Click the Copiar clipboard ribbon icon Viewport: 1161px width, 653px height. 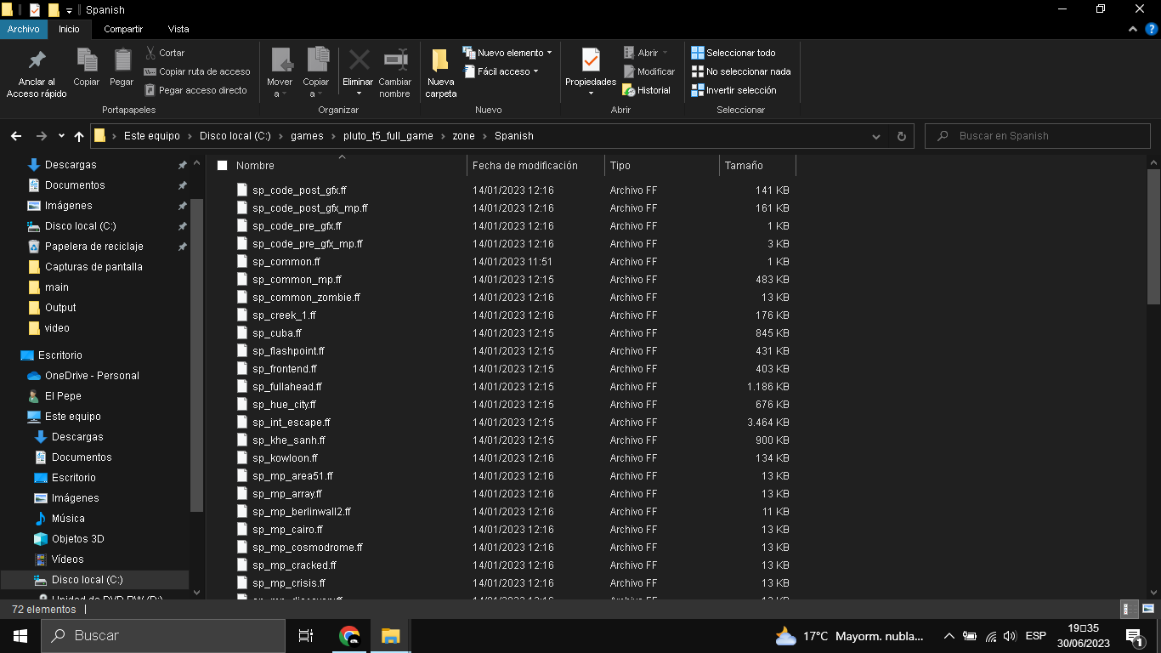coord(87,60)
